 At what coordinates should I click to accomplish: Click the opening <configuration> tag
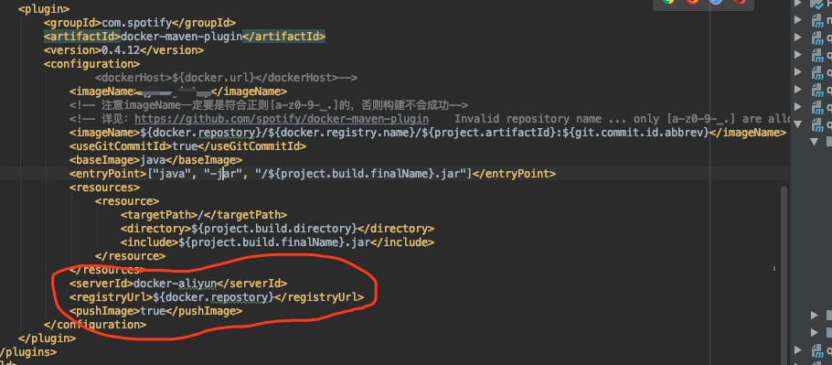(91, 64)
